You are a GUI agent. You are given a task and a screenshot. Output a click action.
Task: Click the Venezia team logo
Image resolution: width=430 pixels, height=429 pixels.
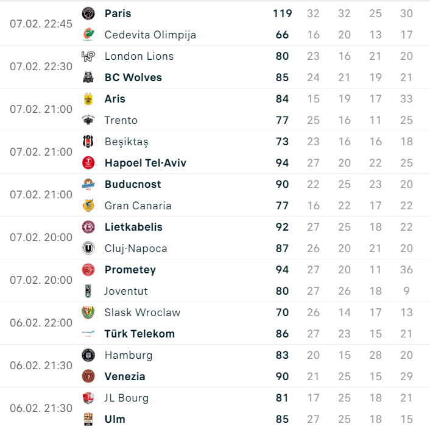88,377
